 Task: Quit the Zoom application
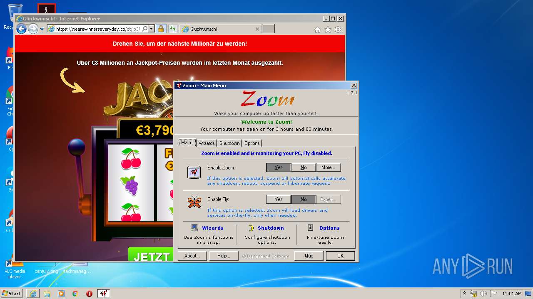pos(309,256)
